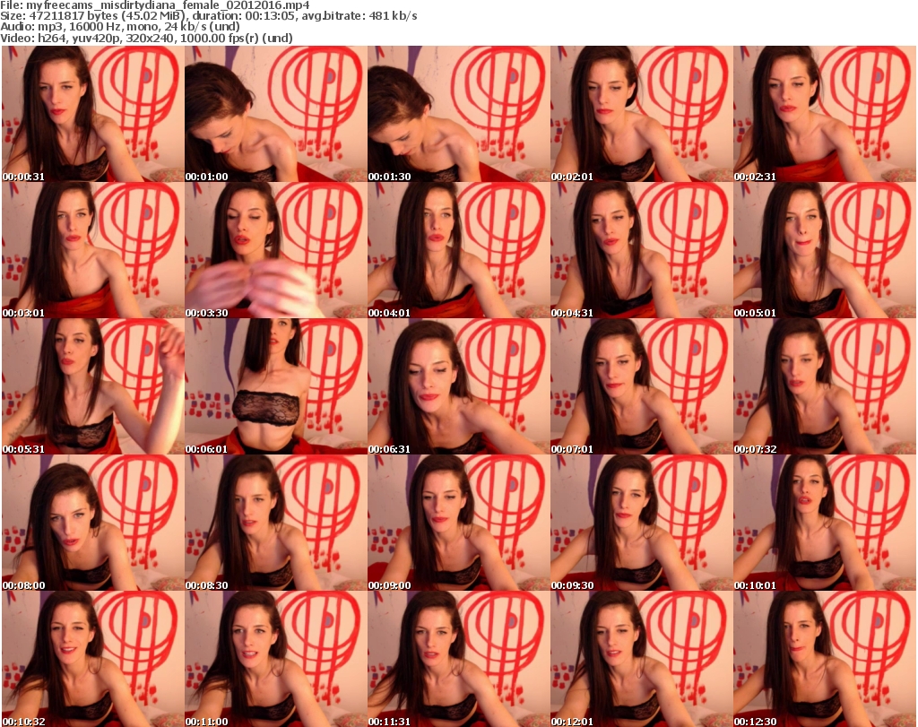The image size is (918, 727).
Task: Select the thumbnail frame stamped 00:07:01
Action: pos(641,386)
